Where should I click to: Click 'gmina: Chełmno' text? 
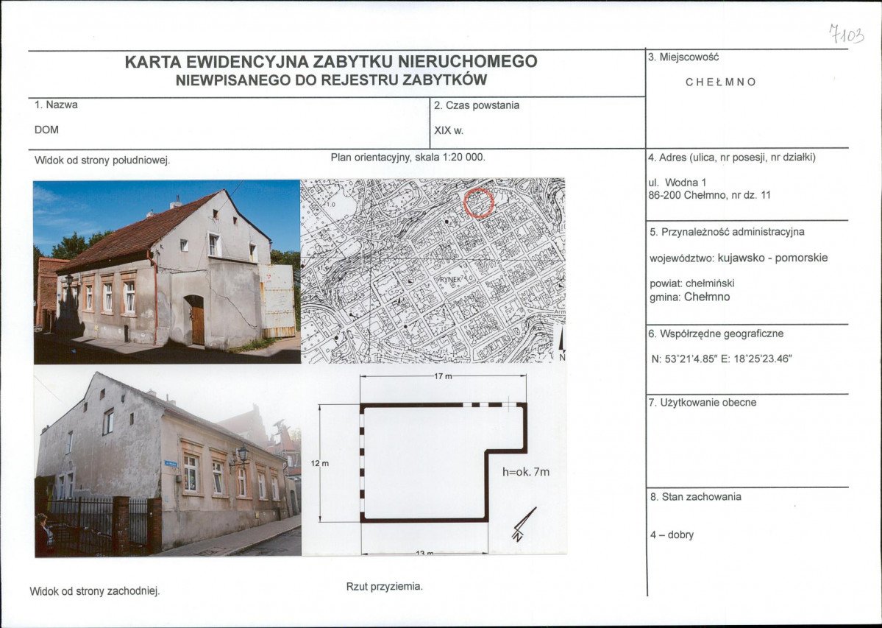(x=689, y=297)
